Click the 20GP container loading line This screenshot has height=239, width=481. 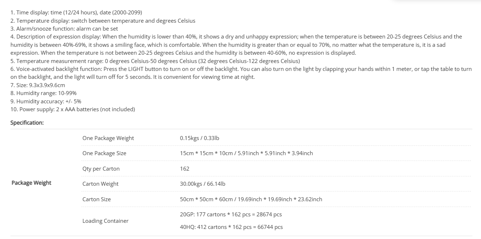231,215
